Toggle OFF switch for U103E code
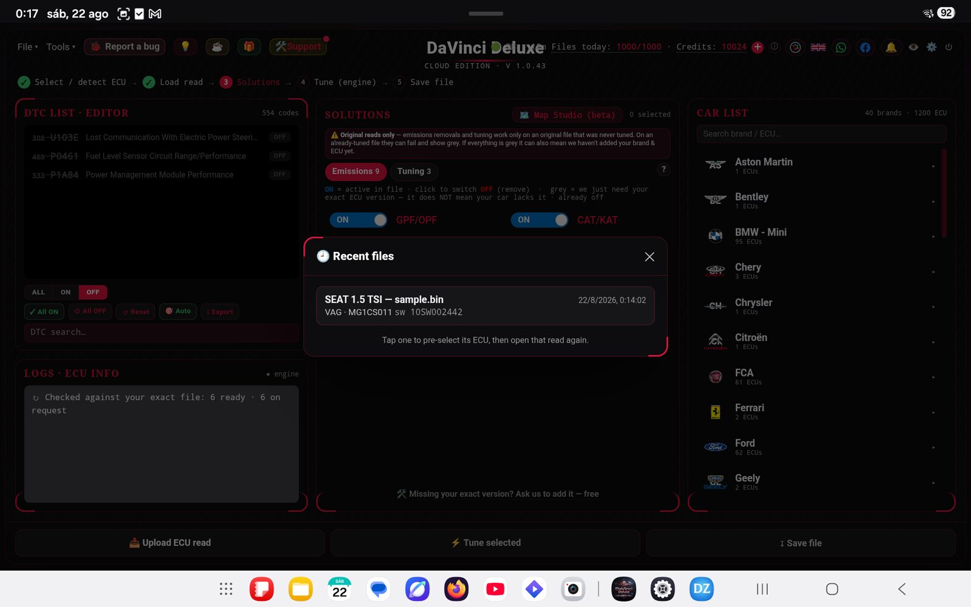The image size is (971, 607). tap(280, 137)
